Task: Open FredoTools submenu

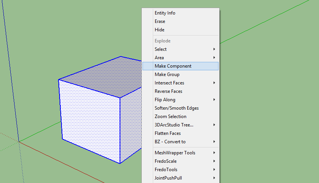Action: point(180,170)
